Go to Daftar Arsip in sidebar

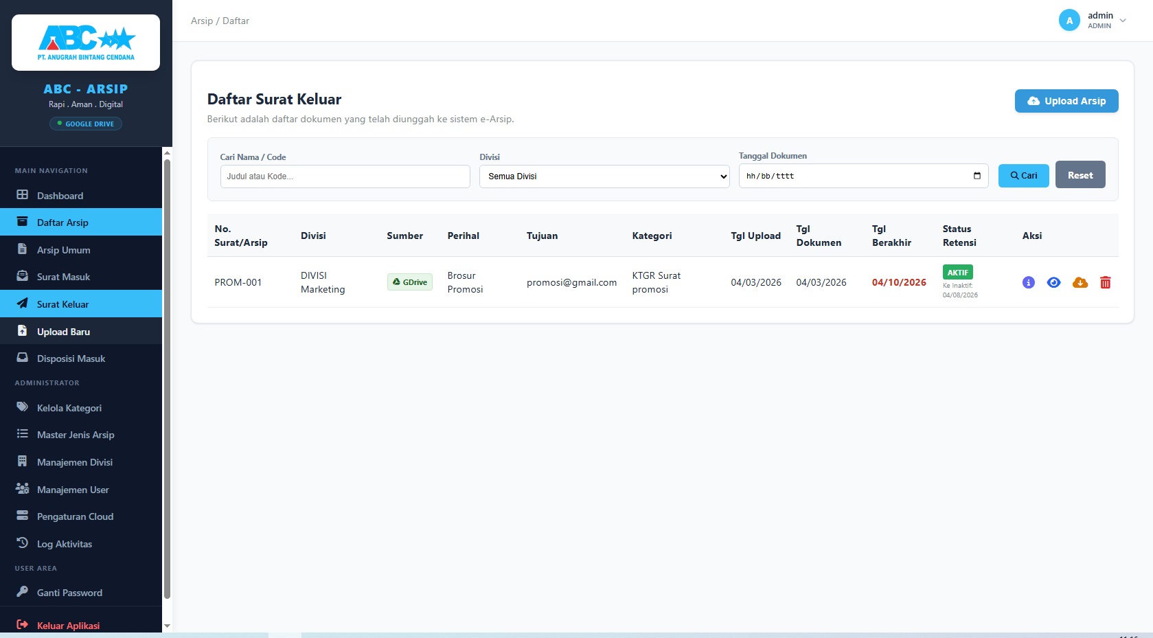coord(81,222)
